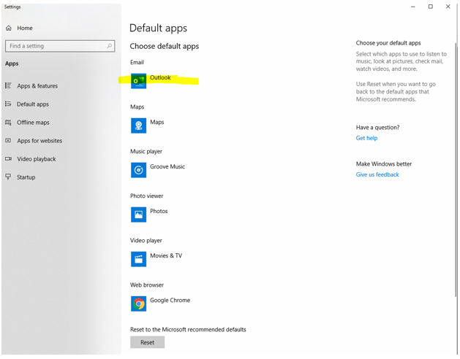
Task: Click the Google Chrome browser icon
Action: click(138, 304)
